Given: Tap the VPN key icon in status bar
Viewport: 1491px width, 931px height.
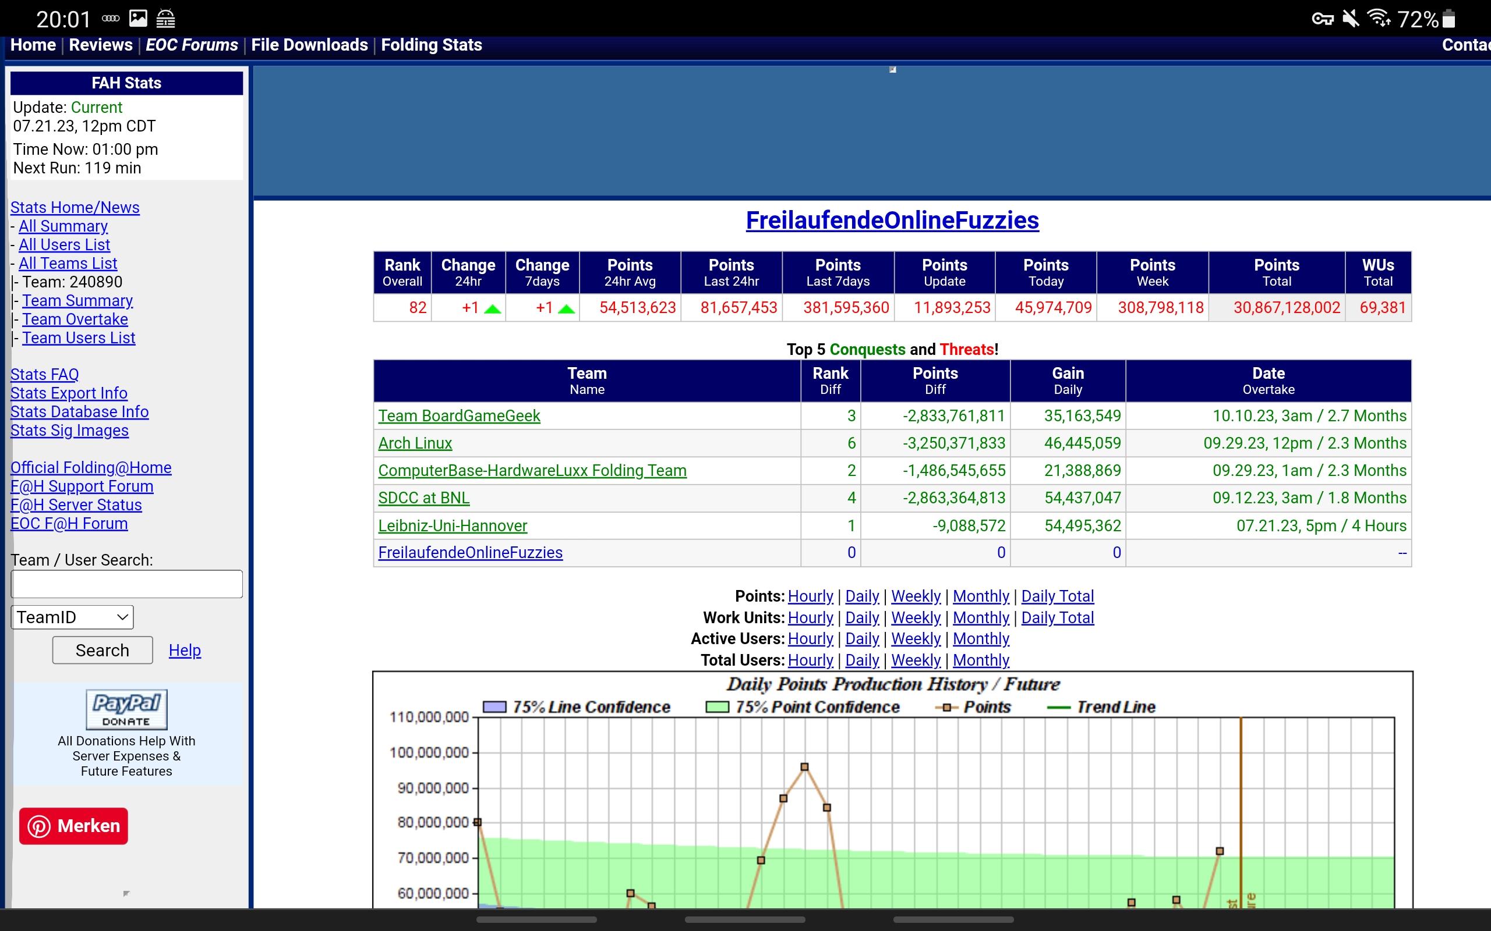Looking at the screenshot, I should [x=1322, y=19].
